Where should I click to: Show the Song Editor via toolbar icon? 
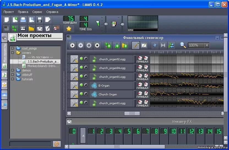[x=7, y=28]
